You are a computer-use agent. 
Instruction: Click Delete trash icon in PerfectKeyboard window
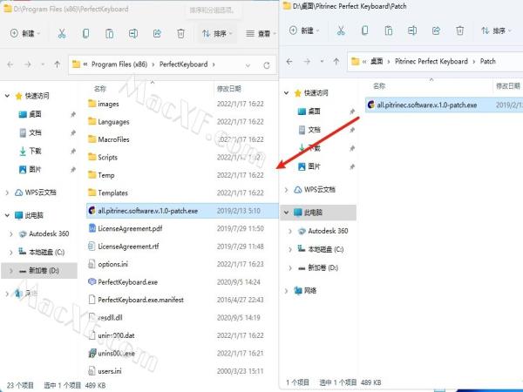tap(180, 33)
